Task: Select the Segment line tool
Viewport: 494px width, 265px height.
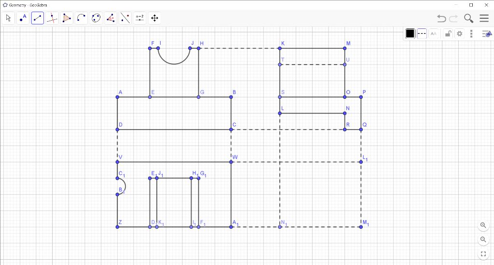Action: point(38,18)
